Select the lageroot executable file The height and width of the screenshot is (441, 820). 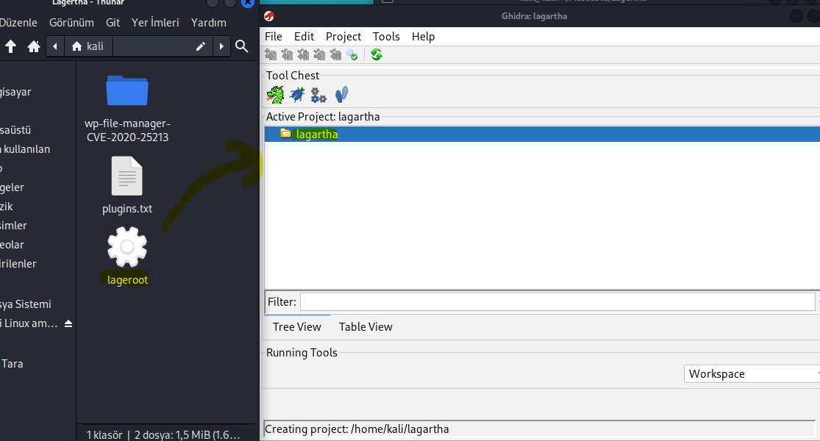[127, 256]
